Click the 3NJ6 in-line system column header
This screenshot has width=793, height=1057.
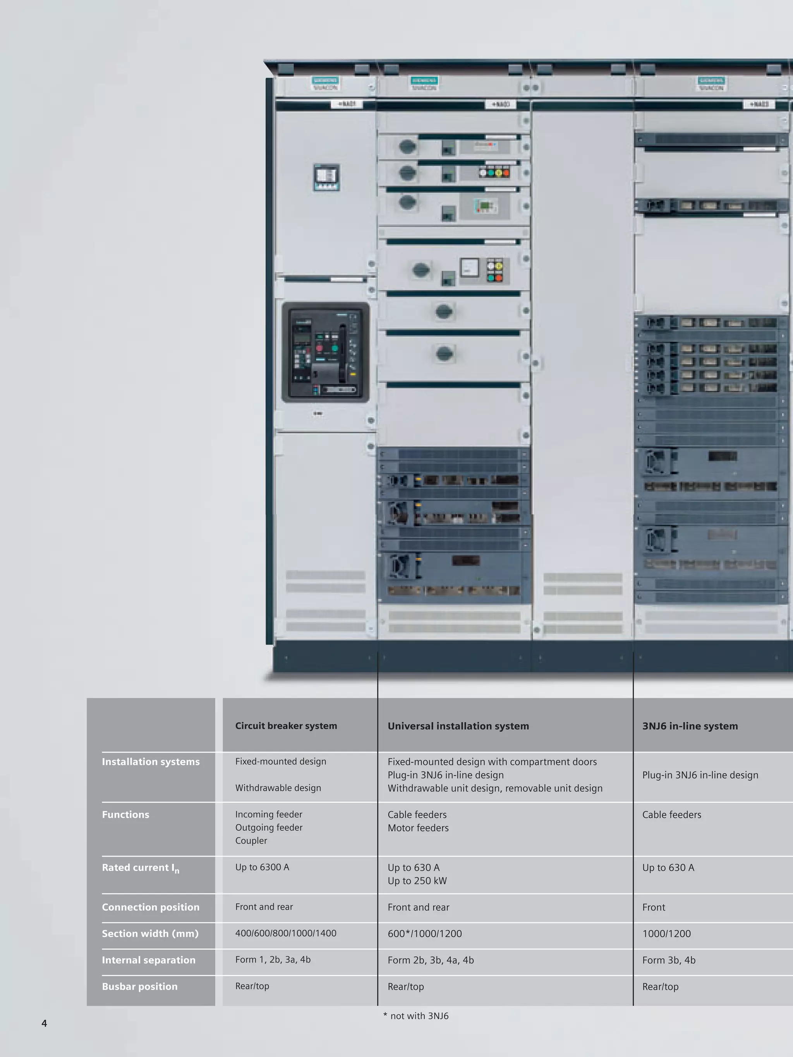[690, 726]
